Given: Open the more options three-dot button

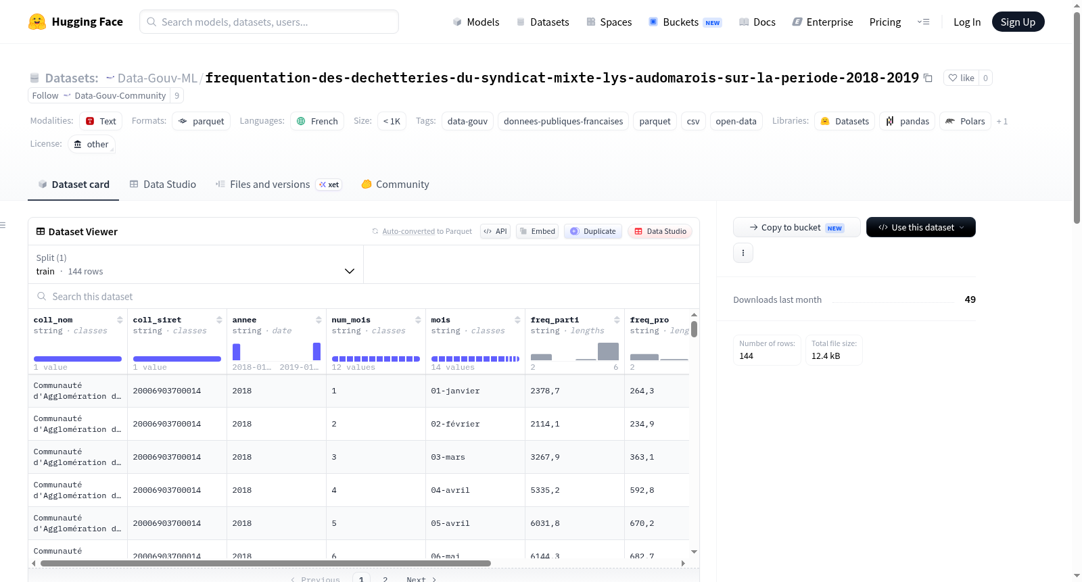Looking at the screenshot, I should [743, 253].
